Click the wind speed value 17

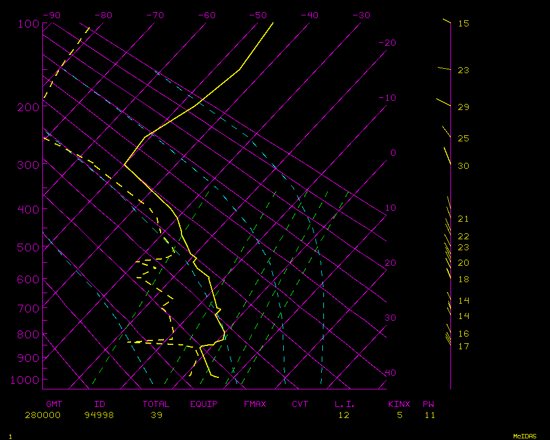tap(463, 346)
